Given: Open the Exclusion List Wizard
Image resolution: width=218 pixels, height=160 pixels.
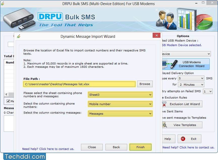Looking at the screenshot, I should point(182,104).
